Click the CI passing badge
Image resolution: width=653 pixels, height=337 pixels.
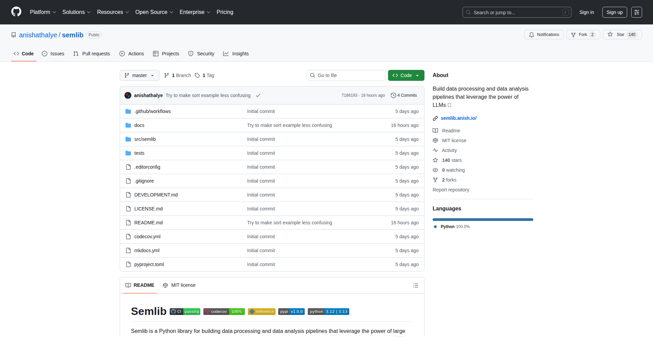(x=185, y=312)
